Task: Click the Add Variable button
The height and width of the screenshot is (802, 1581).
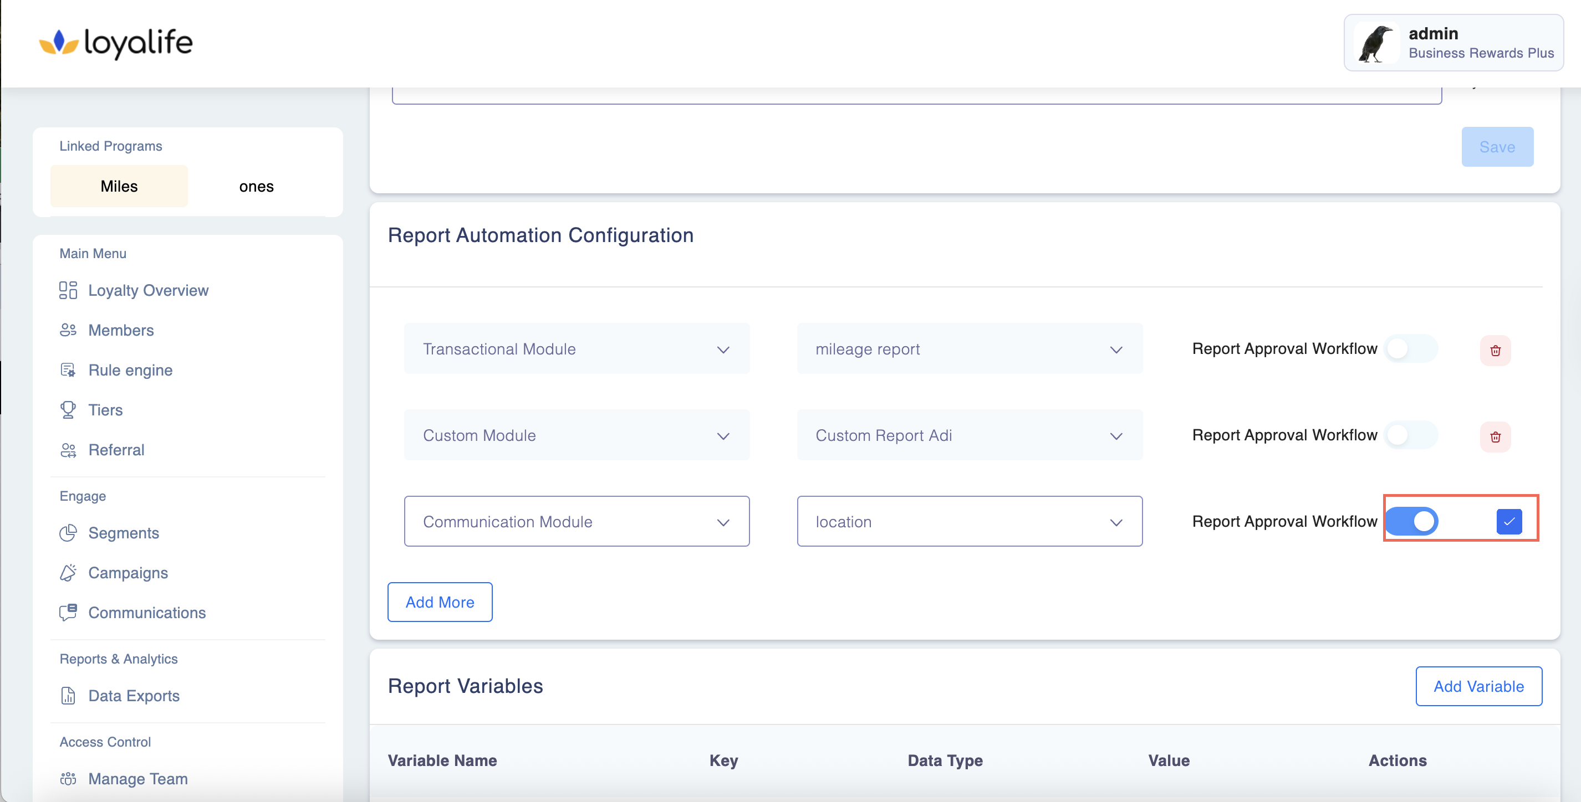Action: 1478,686
